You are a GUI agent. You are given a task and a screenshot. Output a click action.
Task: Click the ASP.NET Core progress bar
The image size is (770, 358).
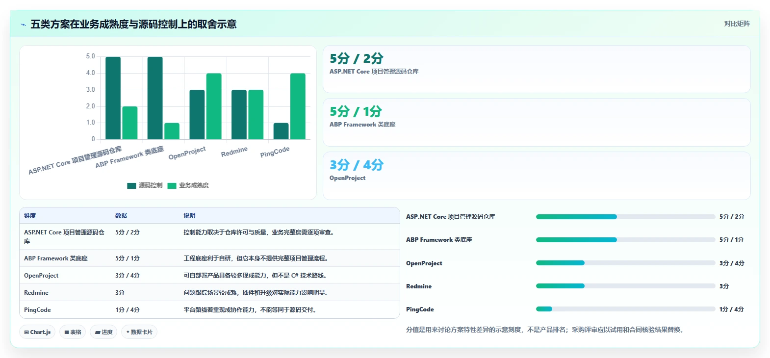click(625, 217)
